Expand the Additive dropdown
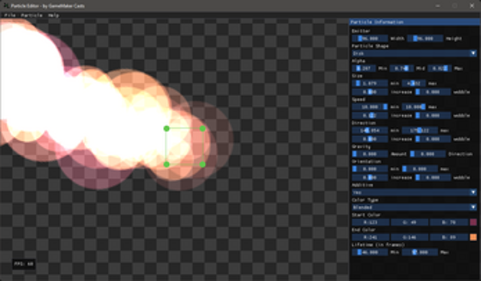 click(x=414, y=192)
